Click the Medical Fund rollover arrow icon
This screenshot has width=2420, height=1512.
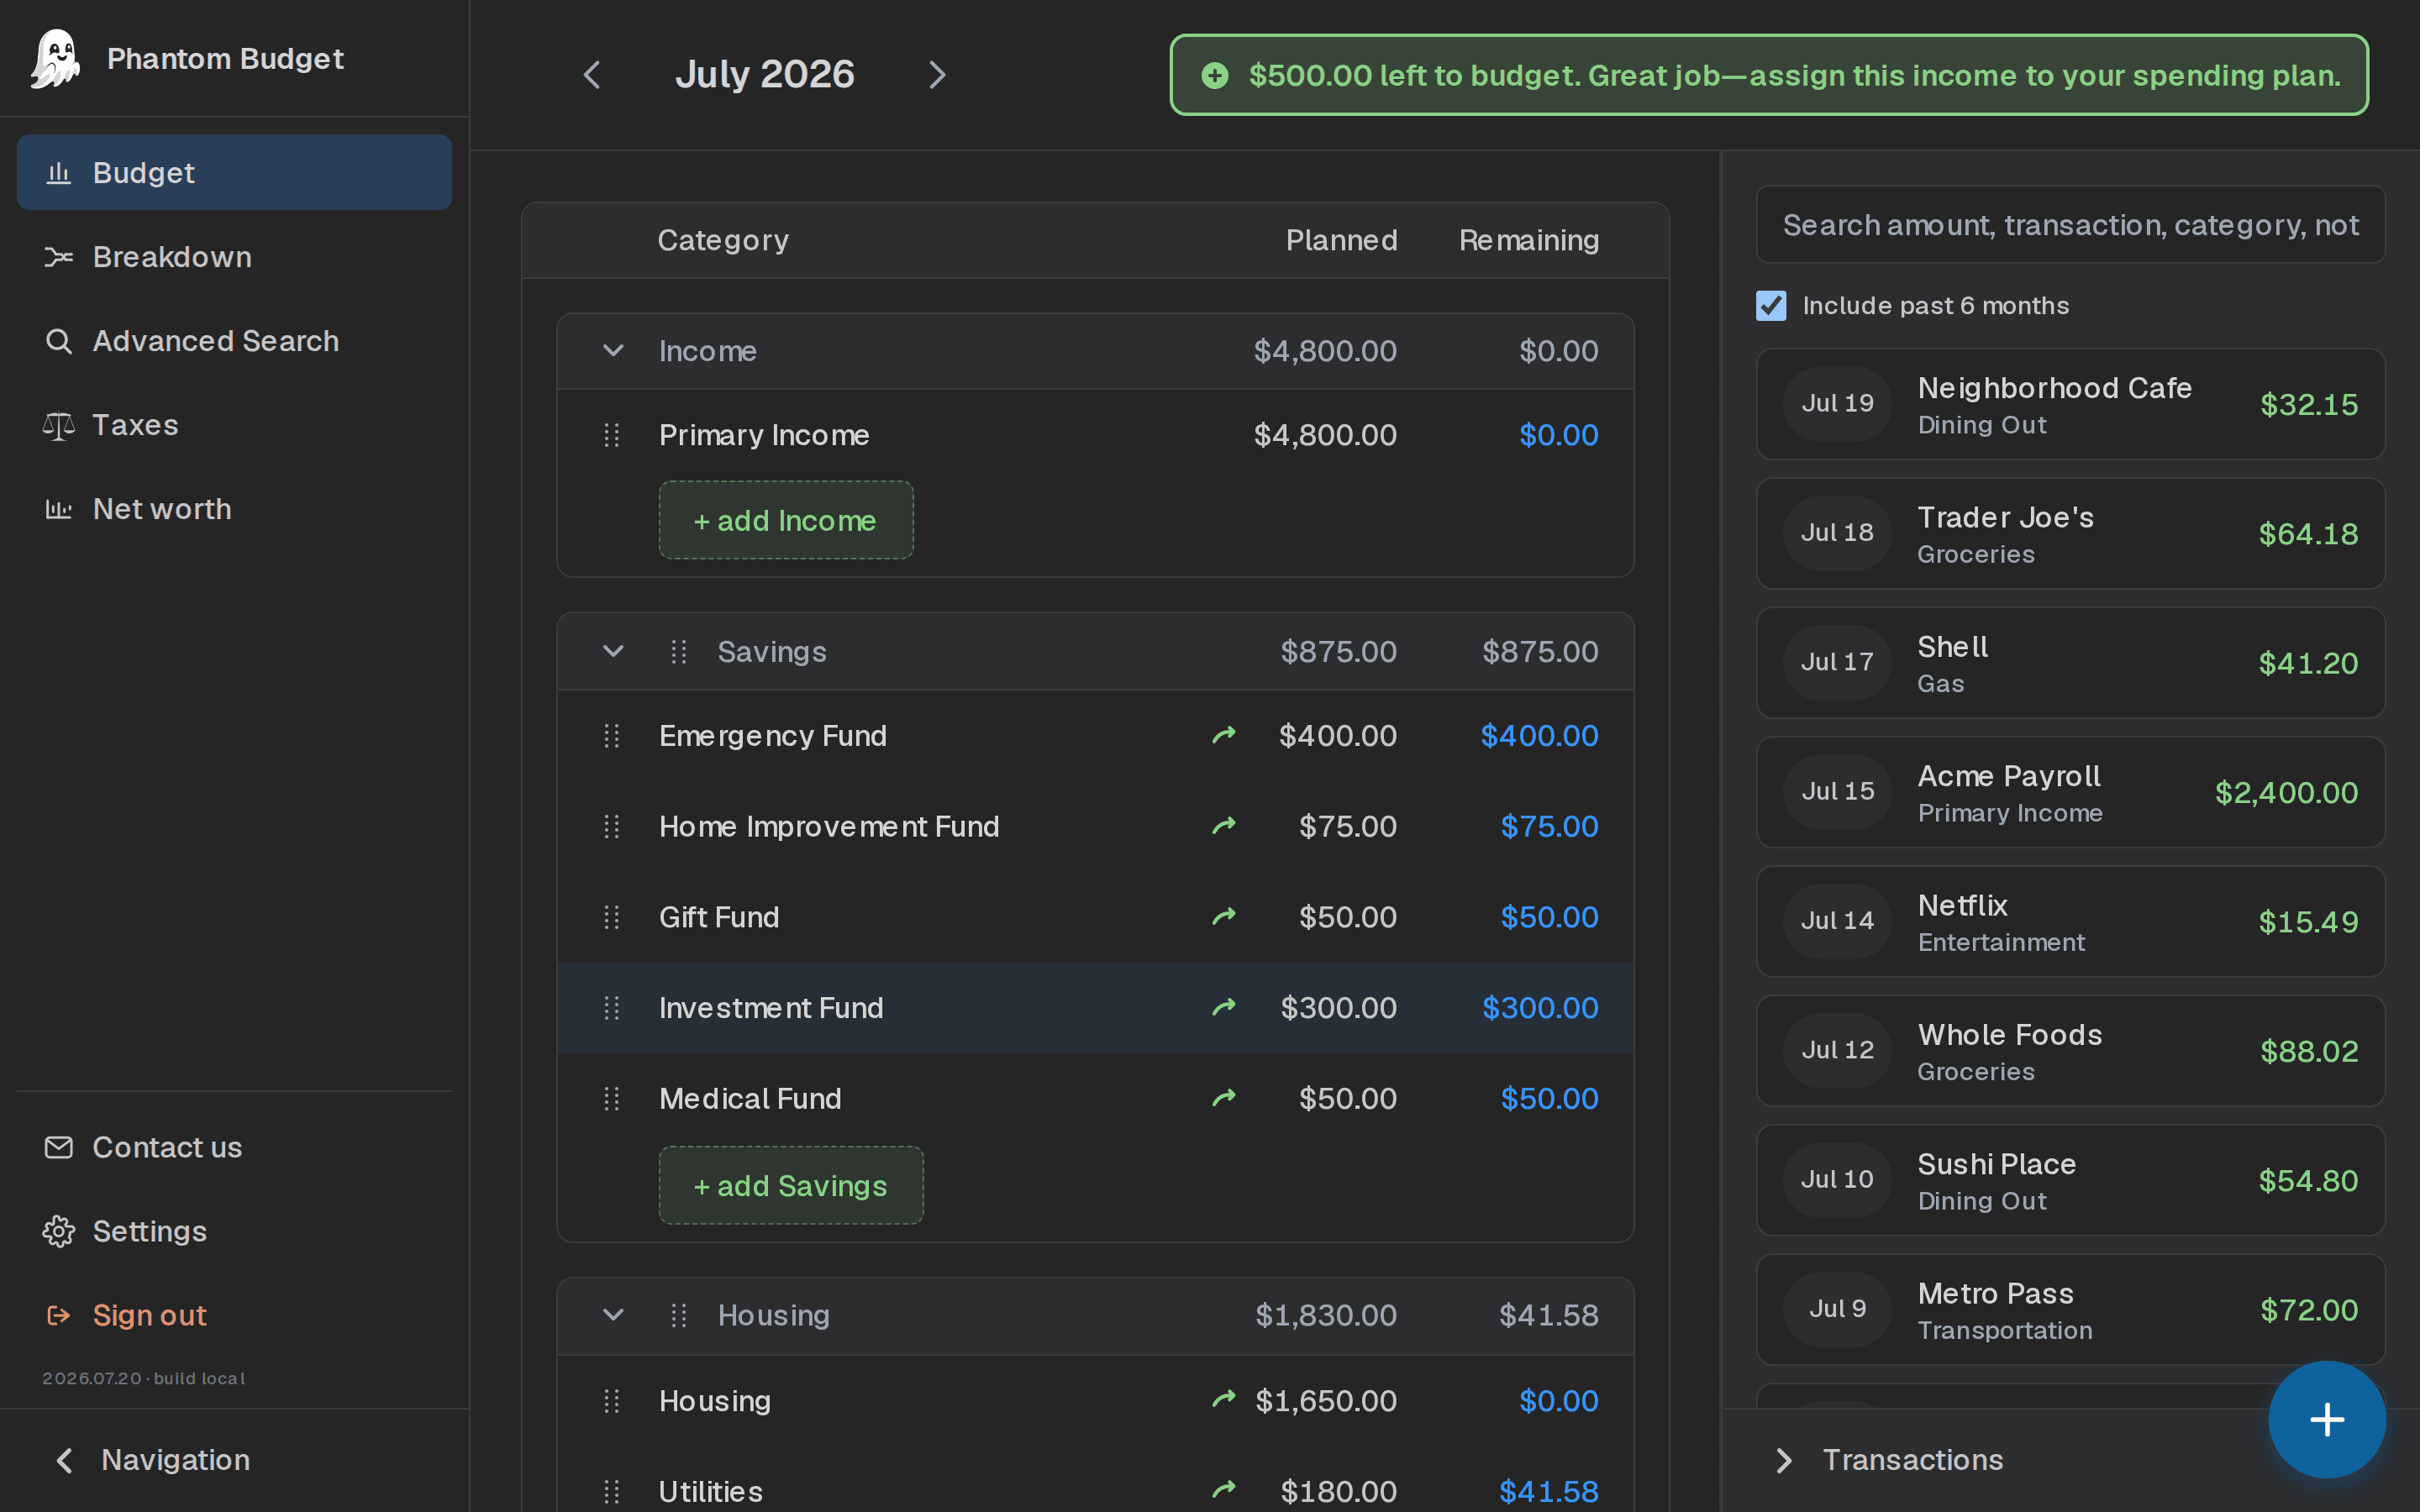(1224, 1098)
